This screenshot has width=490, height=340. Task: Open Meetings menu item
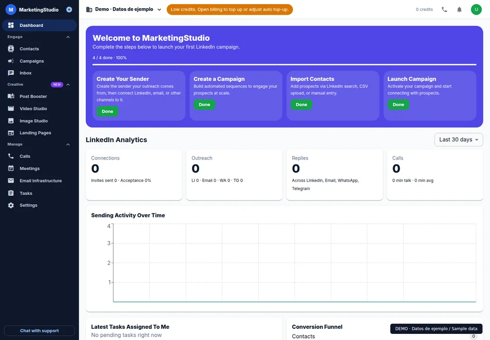tap(39, 168)
